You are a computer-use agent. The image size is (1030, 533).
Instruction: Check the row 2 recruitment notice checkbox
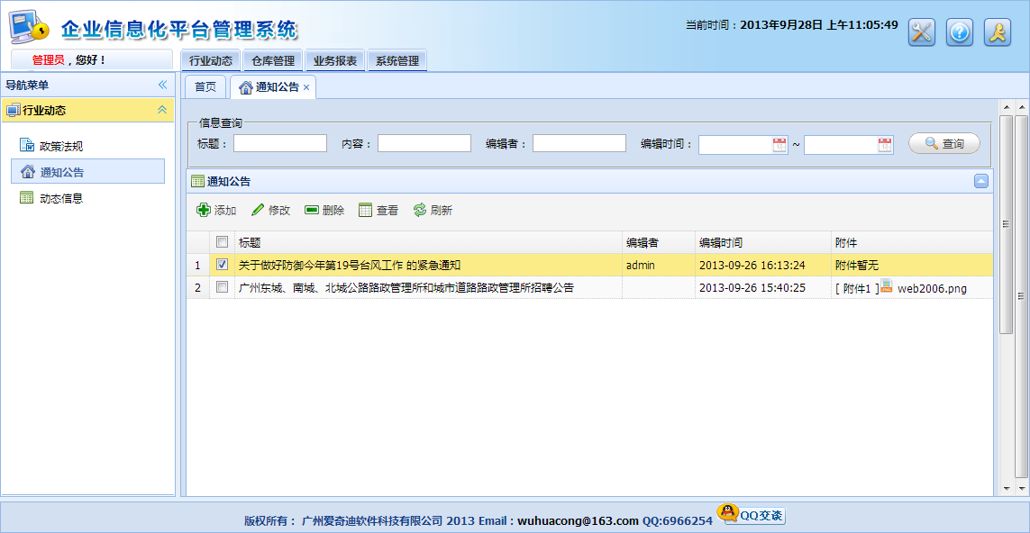coord(222,287)
